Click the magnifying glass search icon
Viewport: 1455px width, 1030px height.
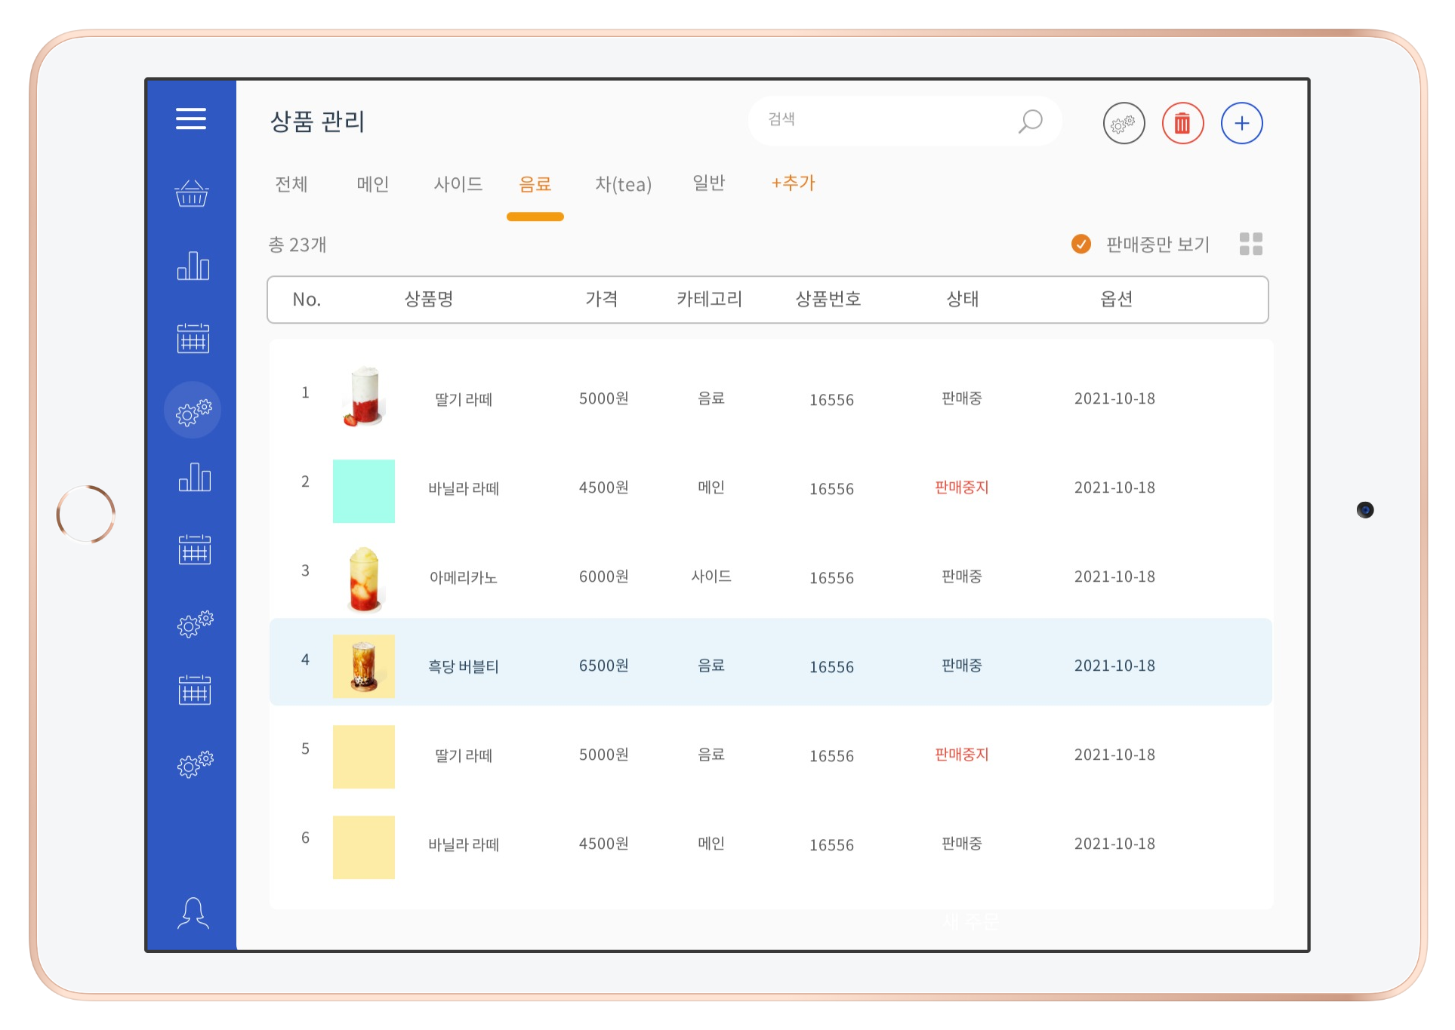1030,121
